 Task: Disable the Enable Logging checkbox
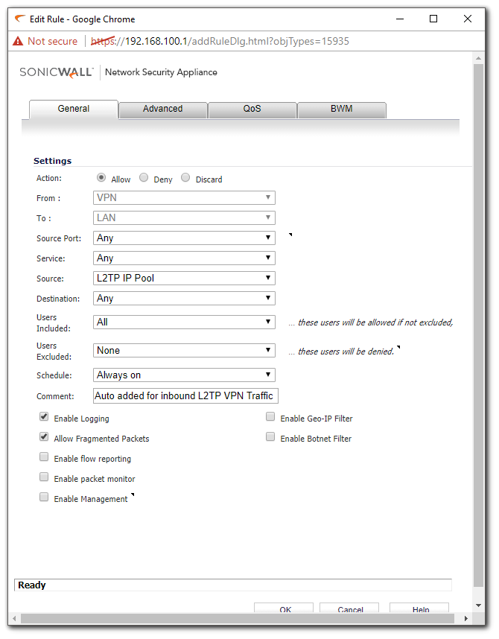44,418
